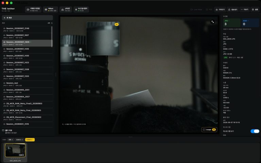Click the THE tether app title
The image size is (261, 163).
pos(8,8)
